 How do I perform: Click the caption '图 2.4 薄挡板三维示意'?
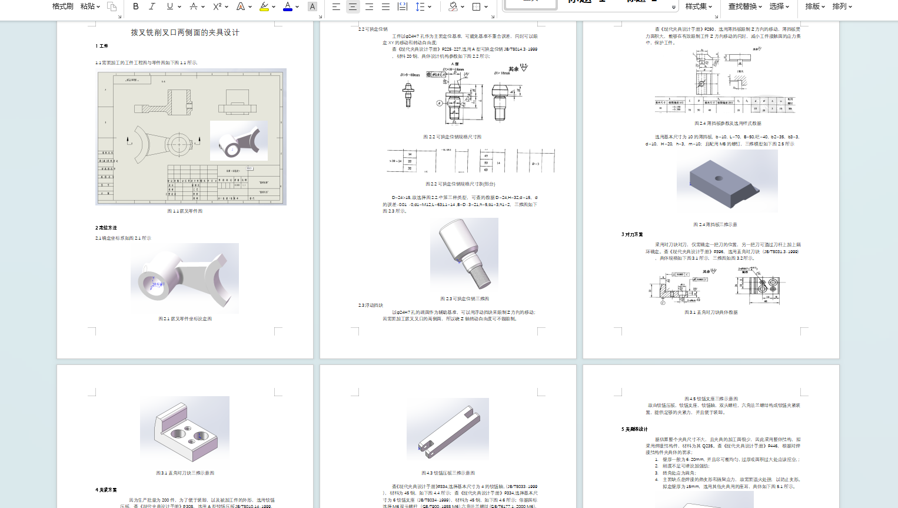pyautogui.click(x=715, y=224)
